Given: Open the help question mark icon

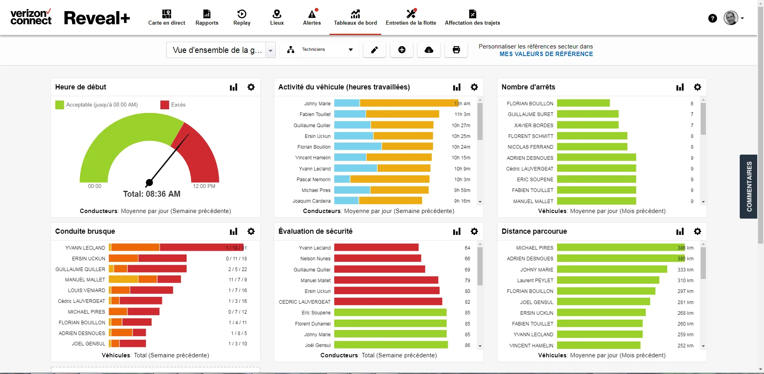Looking at the screenshot, I should tap(713, 18).
